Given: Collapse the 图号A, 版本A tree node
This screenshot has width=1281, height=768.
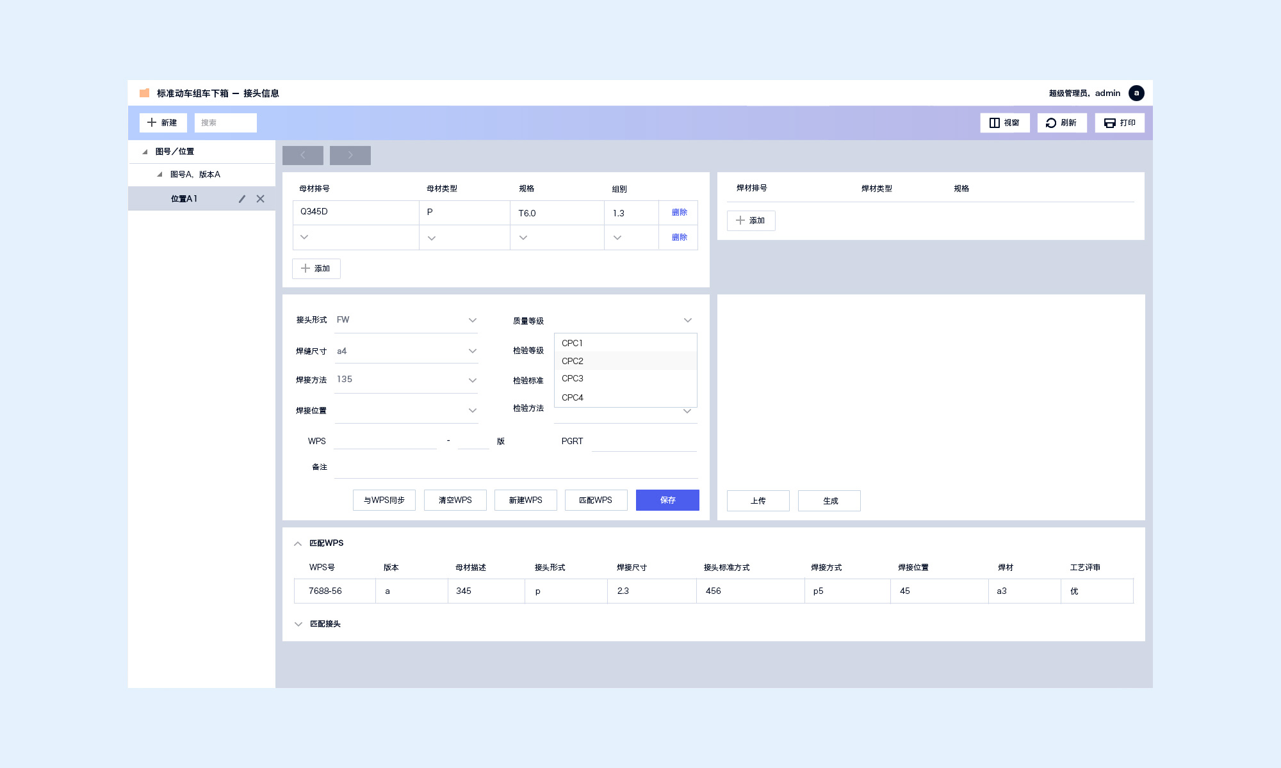Looking at the screenshot, I should (159, 174).
